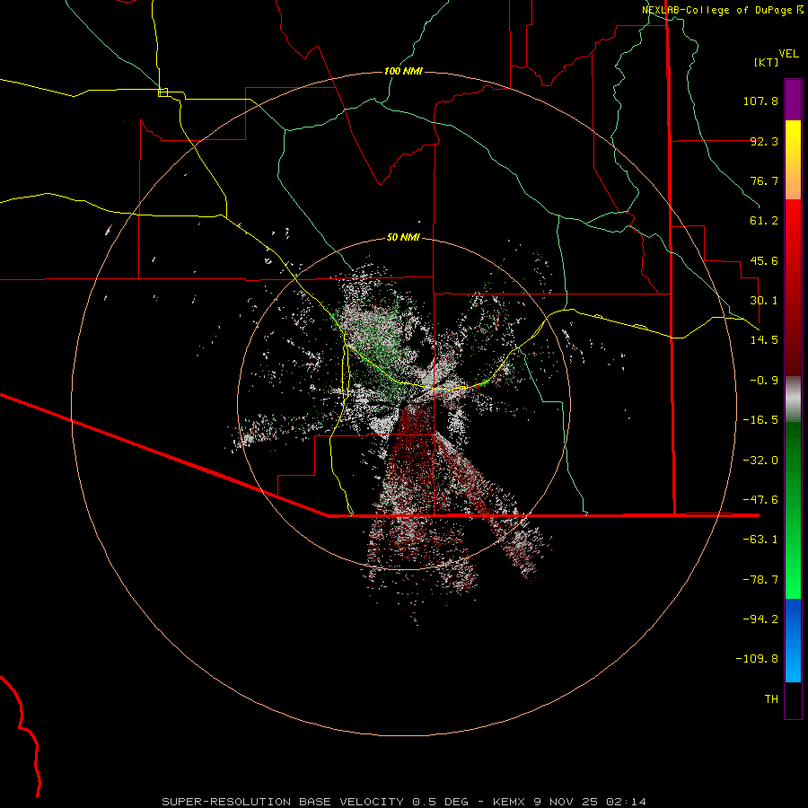The width and height of the screenshot is (808, 808).
Task: Click the [KT] units label
Action: coord(767,62)
